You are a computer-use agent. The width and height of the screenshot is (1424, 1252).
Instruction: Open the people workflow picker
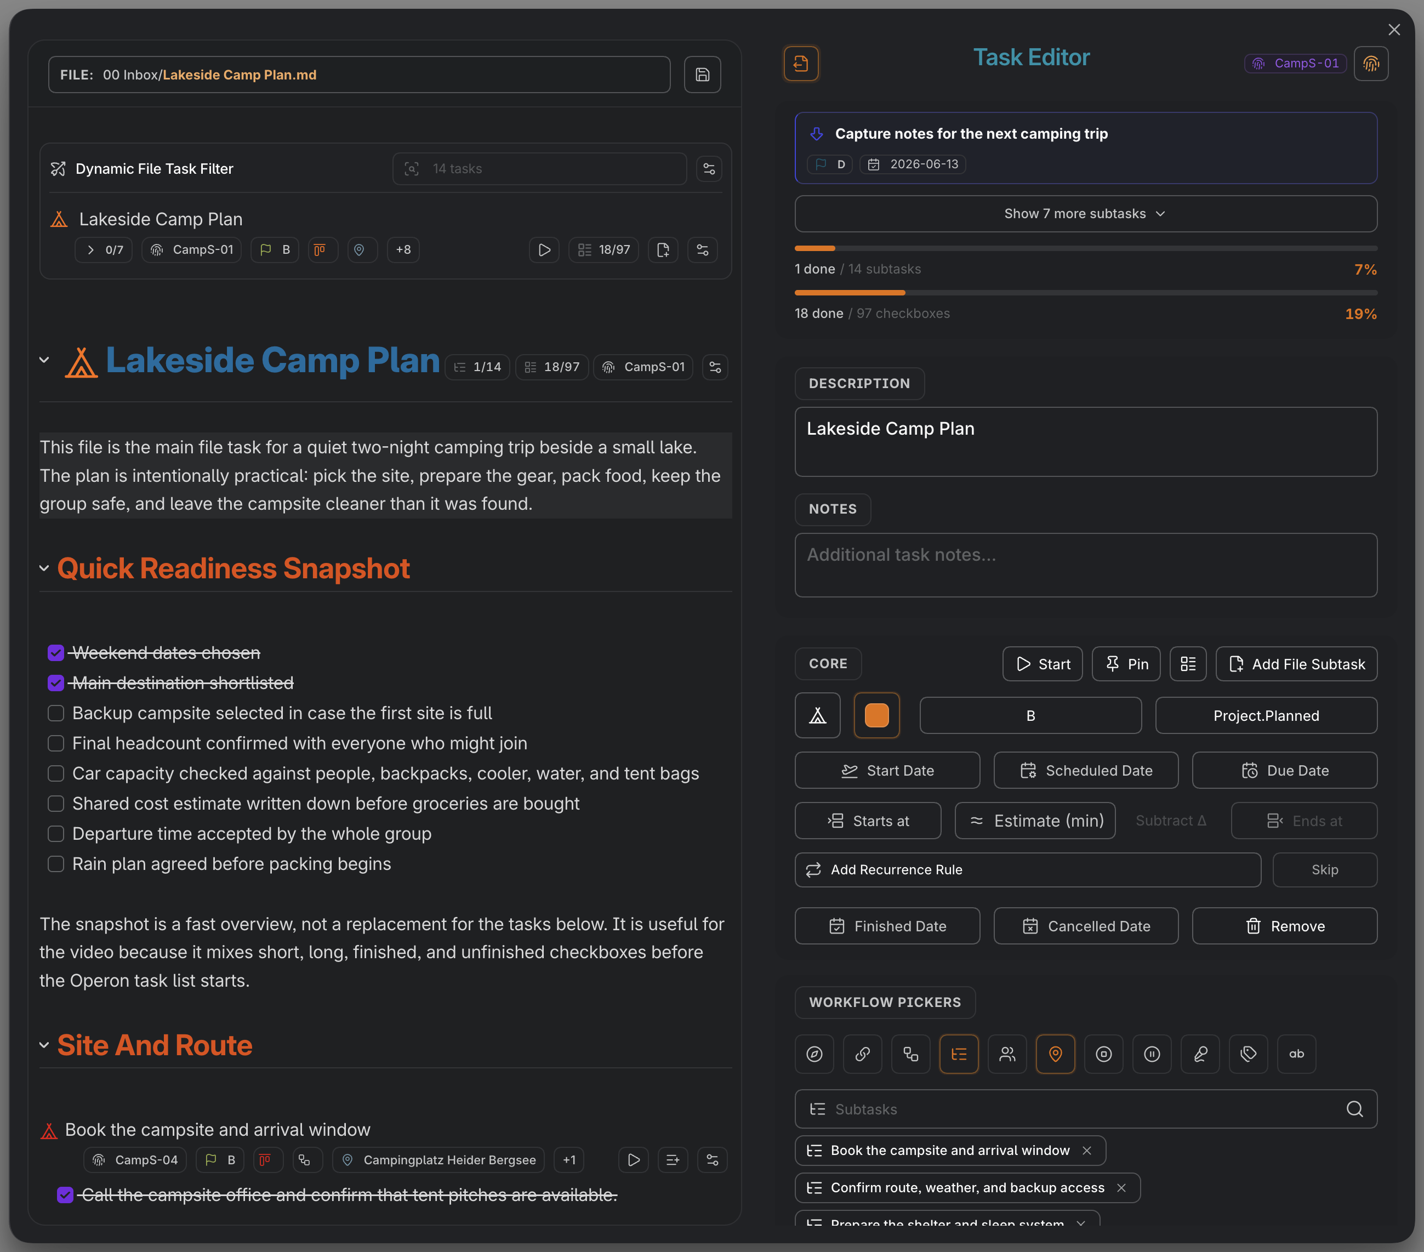click(x=1007, y=1054)
